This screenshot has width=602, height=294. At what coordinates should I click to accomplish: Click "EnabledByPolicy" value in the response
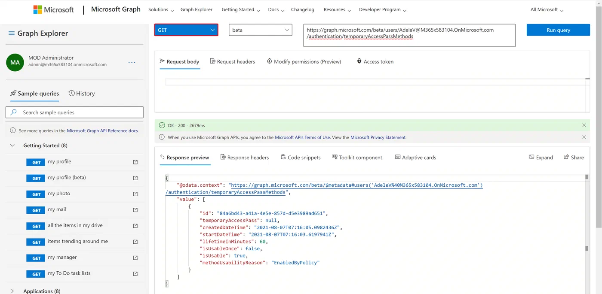(295, 262)
